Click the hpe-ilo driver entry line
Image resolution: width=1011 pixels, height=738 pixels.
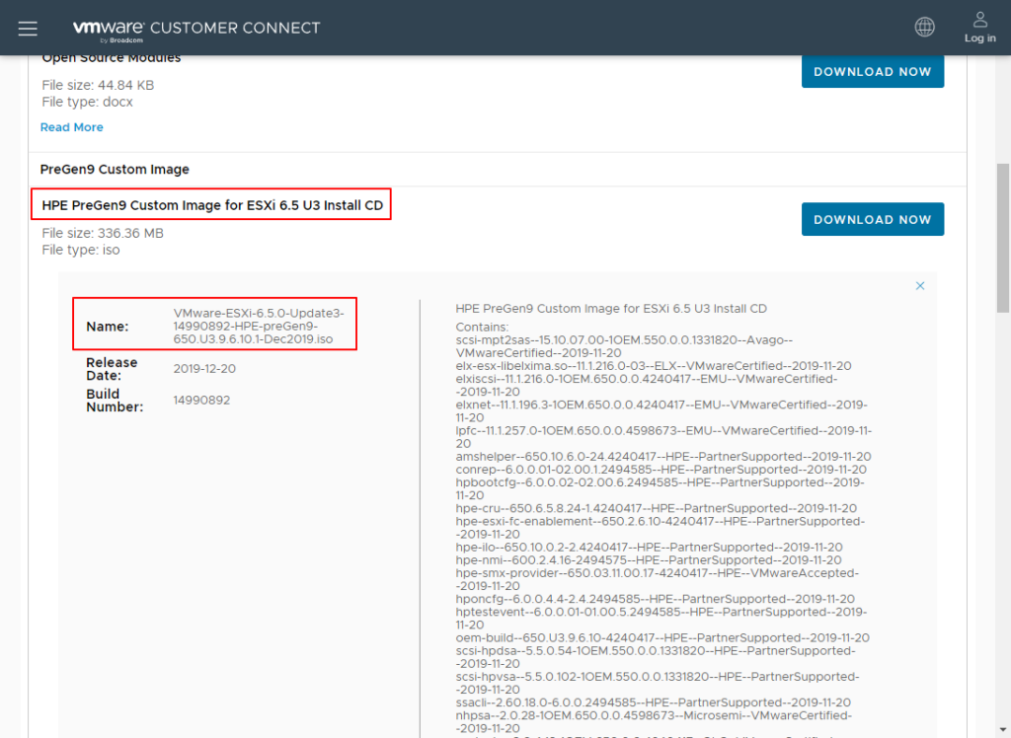[x=649, y=548]
